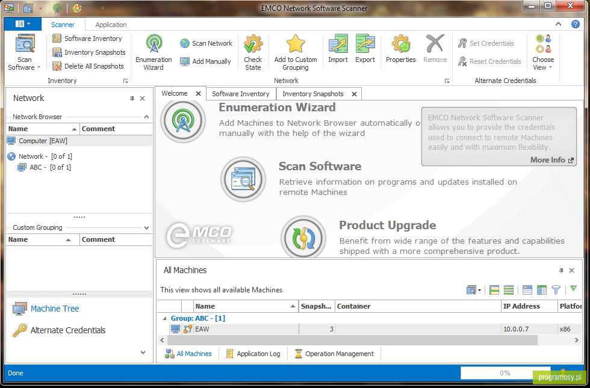Click Scan Network in ribbon

coord(206,43)
